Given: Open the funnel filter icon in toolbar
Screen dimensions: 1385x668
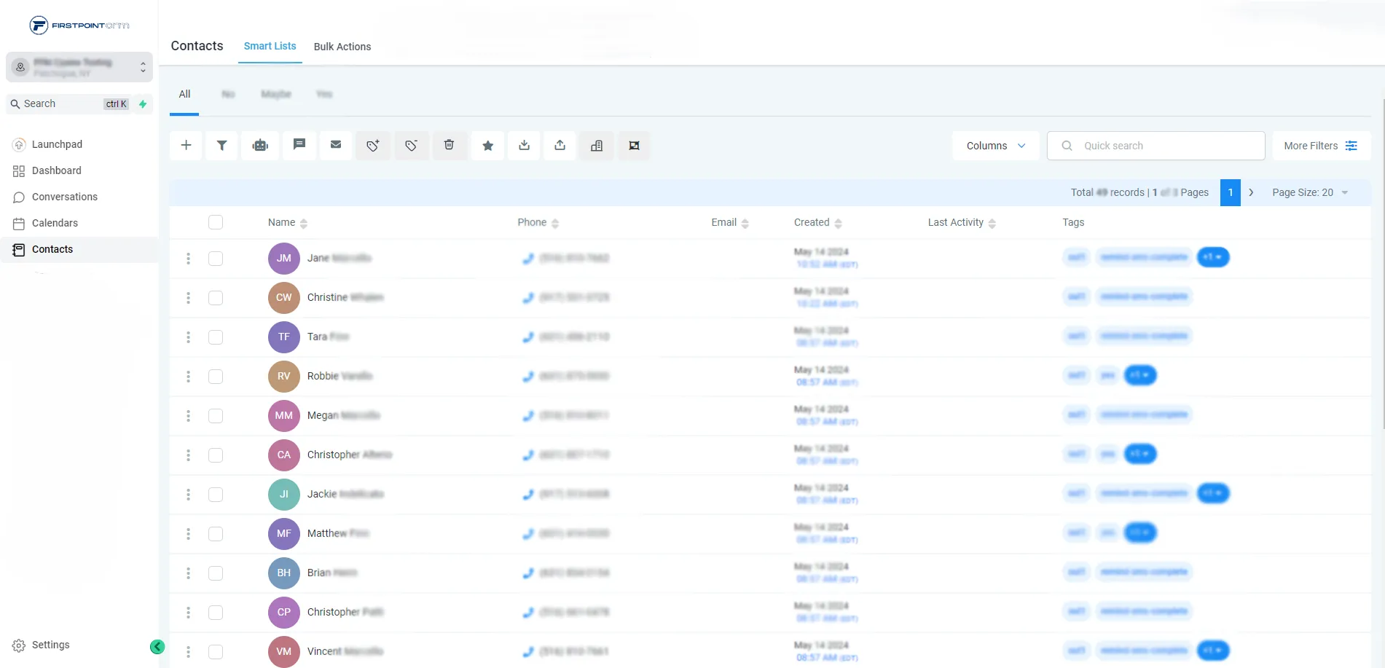Looking at the screenshot, I should [x=222, y=145].
